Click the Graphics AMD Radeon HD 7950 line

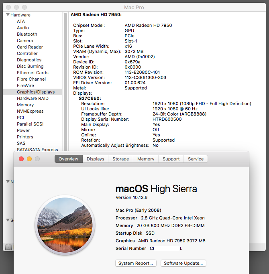[x=160, y=241]
